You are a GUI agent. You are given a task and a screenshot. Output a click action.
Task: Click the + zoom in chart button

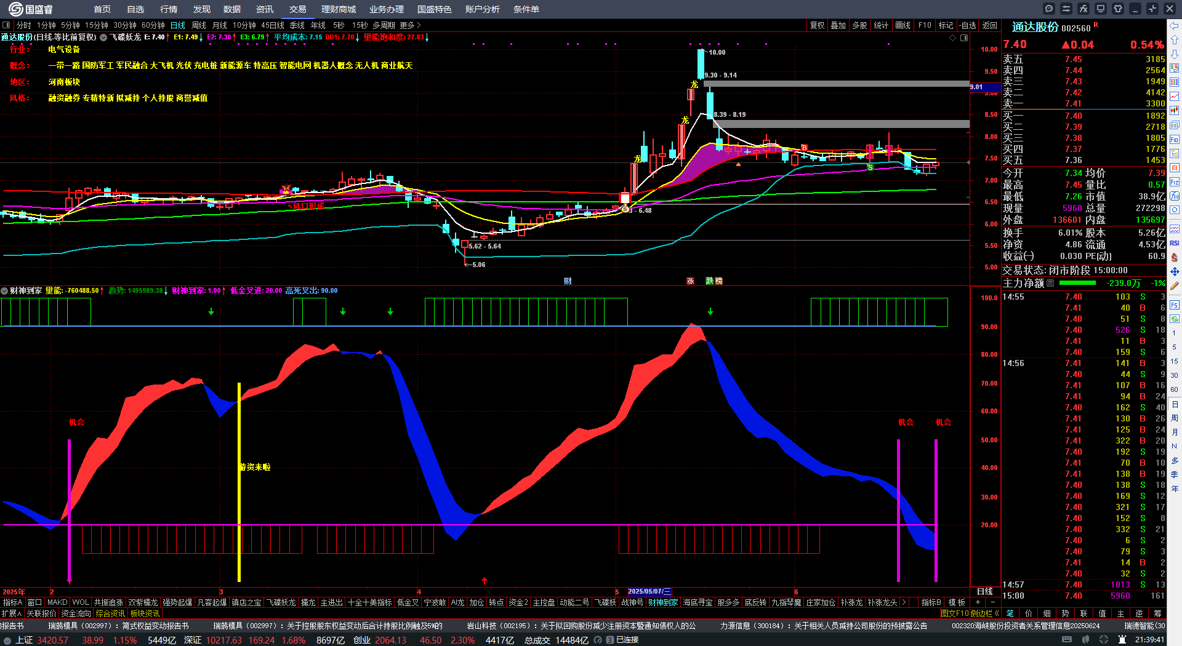pyautogui.click(x=978, y=602)
